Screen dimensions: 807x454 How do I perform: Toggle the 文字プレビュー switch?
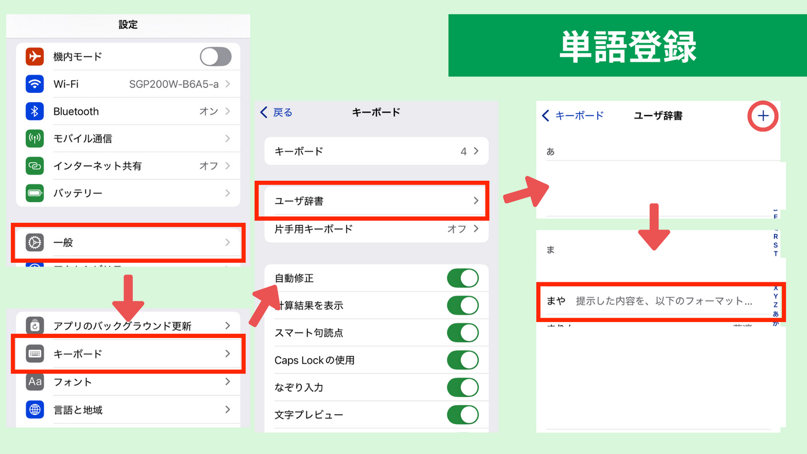click(x=463, y=414)
